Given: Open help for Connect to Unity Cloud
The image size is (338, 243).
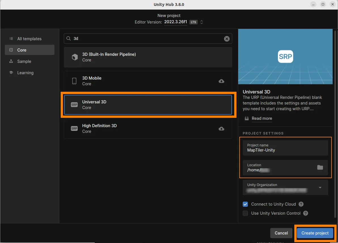Looking at the screenshot, I should [x=301, y=204].
